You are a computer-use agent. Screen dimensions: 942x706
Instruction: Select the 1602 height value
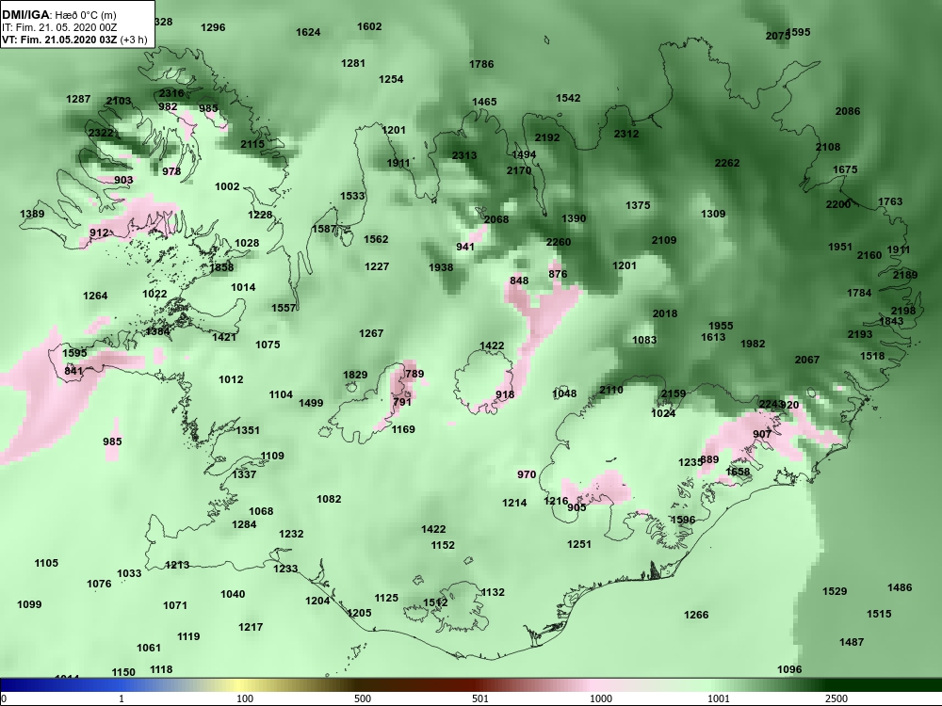[x=369, y=26]
